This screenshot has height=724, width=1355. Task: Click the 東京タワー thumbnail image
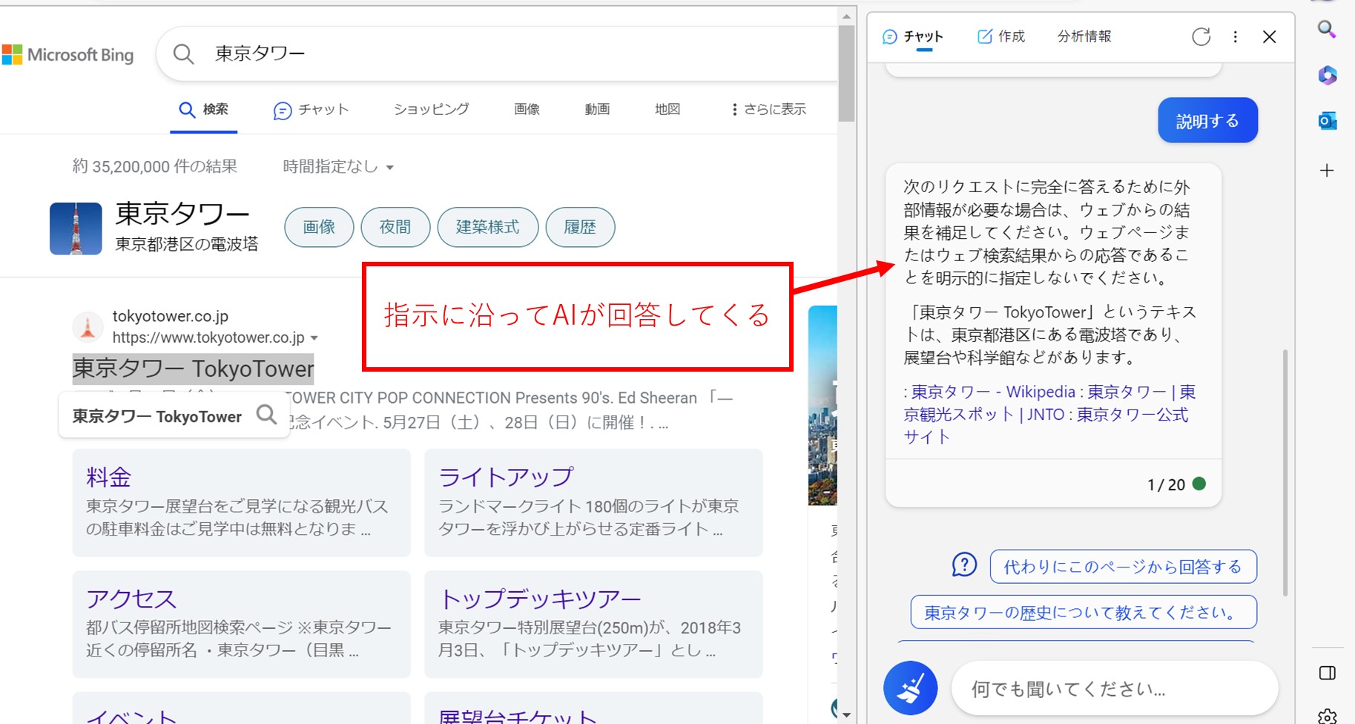point(76,228)
